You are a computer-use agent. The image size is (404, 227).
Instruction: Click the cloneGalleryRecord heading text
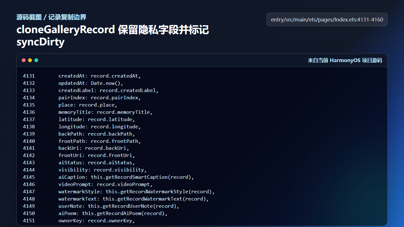tap(113, 36)
